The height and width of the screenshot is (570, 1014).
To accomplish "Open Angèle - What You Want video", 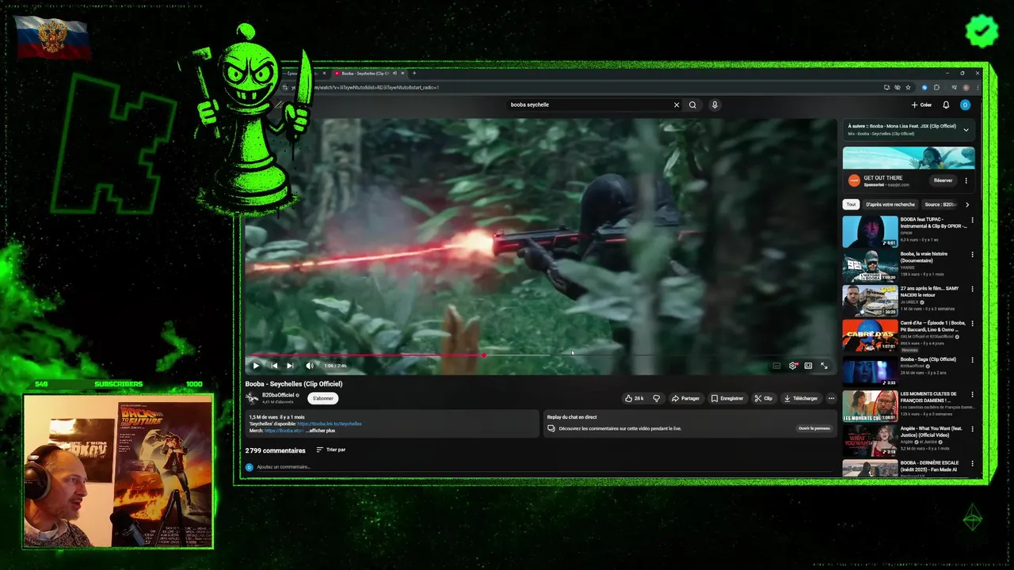I will pyautogui.click(x=870, y=440).
